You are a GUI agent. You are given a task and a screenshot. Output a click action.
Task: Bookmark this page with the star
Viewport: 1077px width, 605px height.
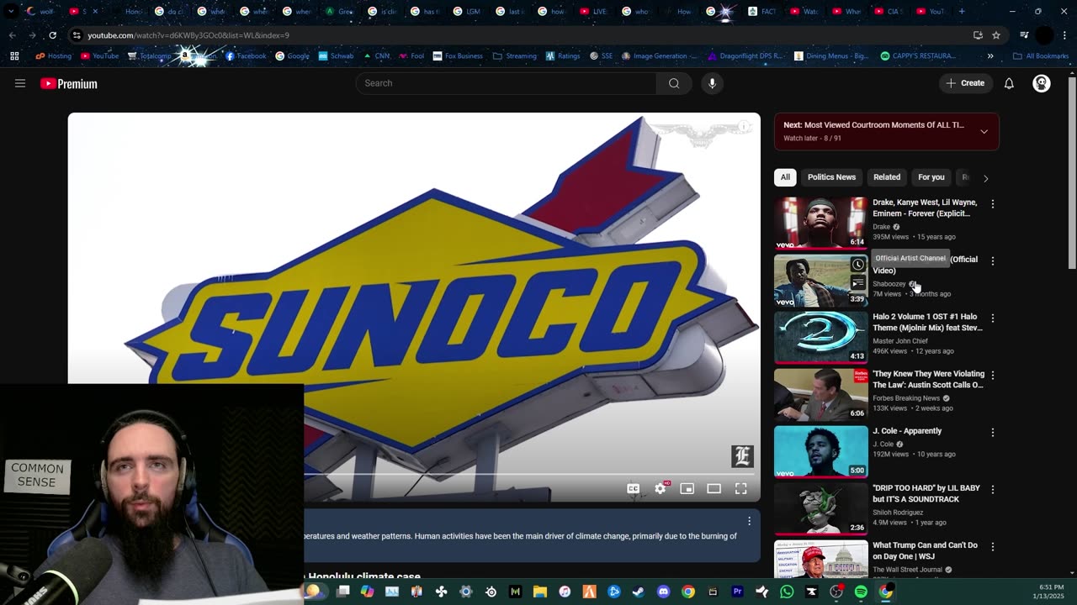tap(996, 35)
